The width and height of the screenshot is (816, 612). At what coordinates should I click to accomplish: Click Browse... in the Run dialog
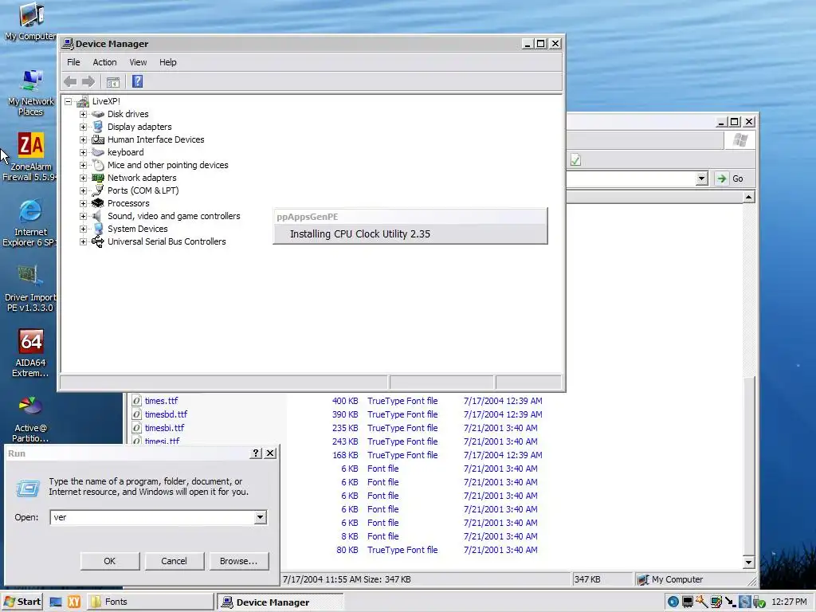point(238,561)
